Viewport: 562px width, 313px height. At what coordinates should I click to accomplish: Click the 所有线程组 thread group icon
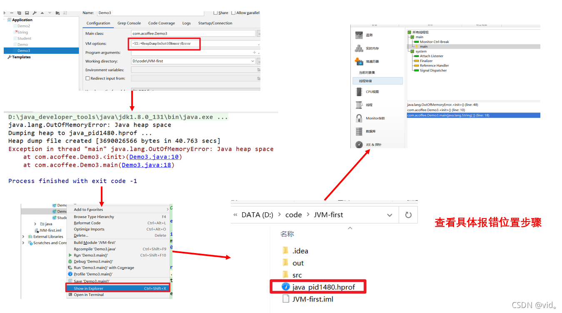coord(410,32)
